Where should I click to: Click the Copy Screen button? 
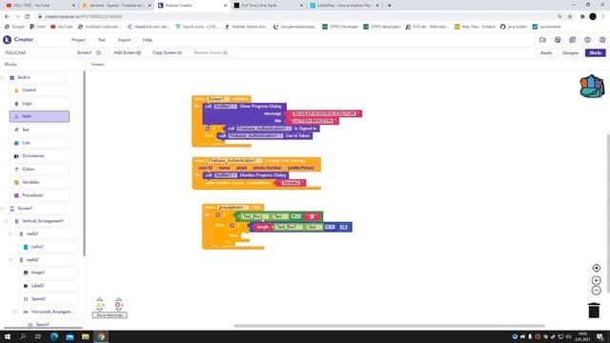[167, 52]
